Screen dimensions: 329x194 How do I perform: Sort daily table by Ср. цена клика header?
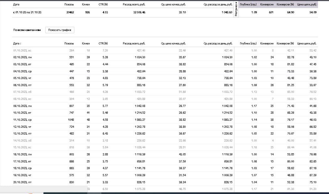(173, 44)
